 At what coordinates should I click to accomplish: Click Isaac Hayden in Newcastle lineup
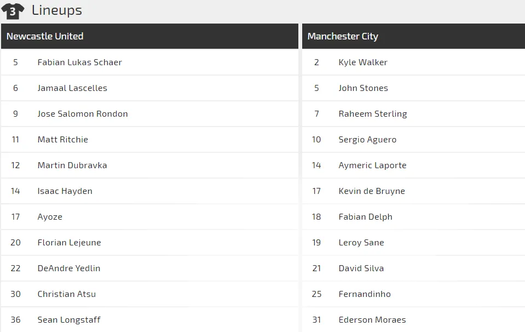coord(65,191)
